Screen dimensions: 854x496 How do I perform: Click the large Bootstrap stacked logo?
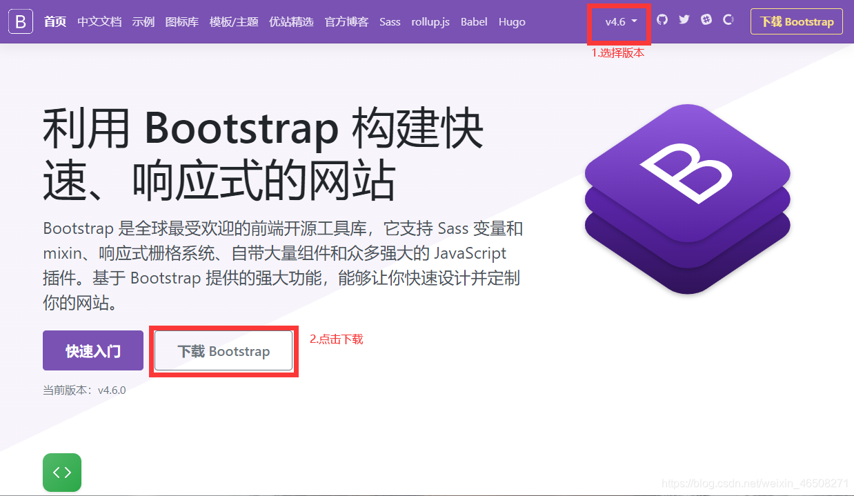(687, 199)
